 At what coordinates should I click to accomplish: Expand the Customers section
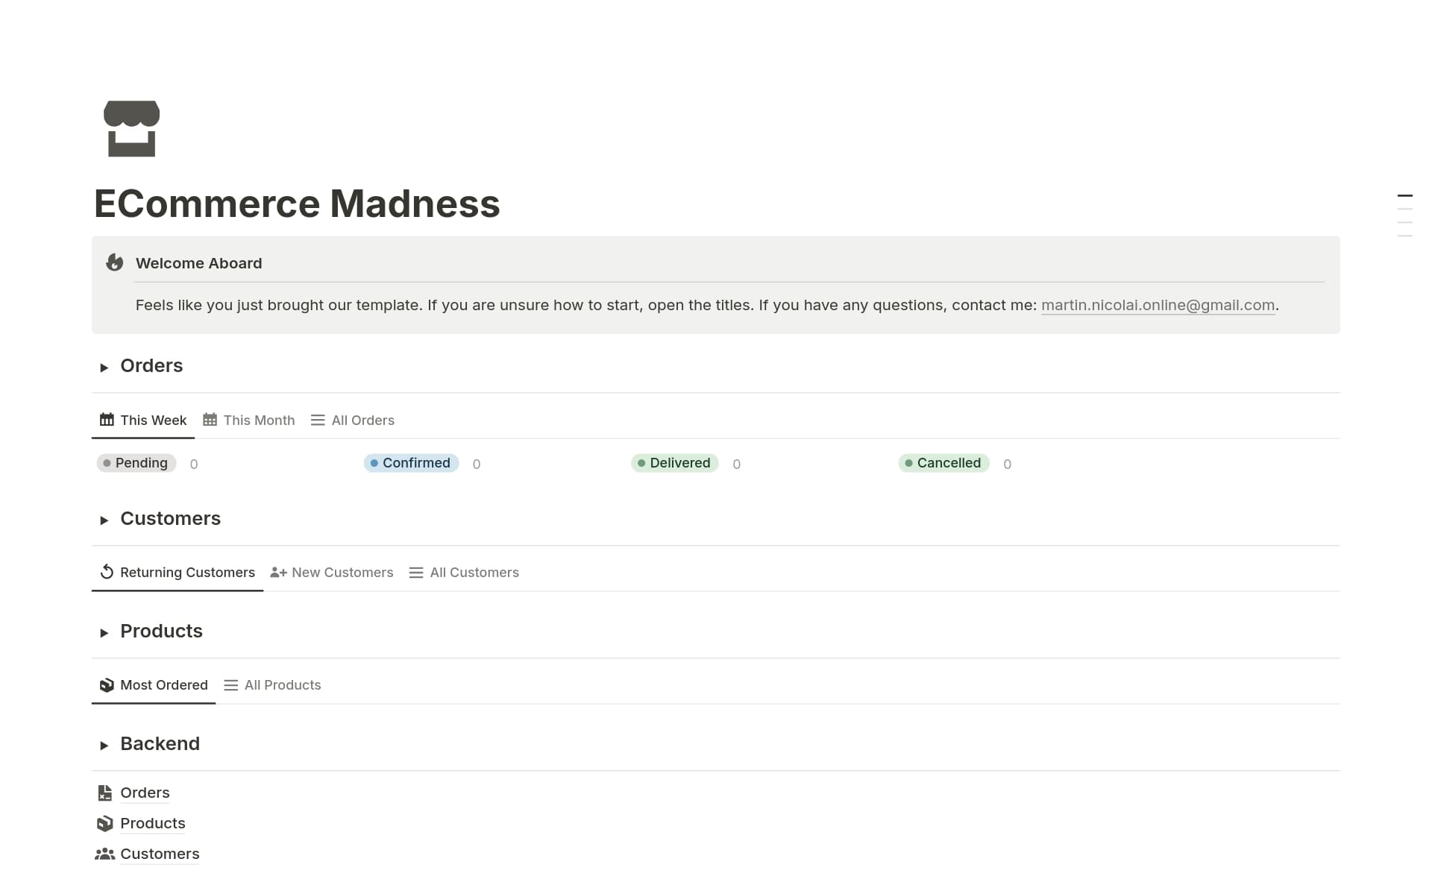[x=104, y=520]
